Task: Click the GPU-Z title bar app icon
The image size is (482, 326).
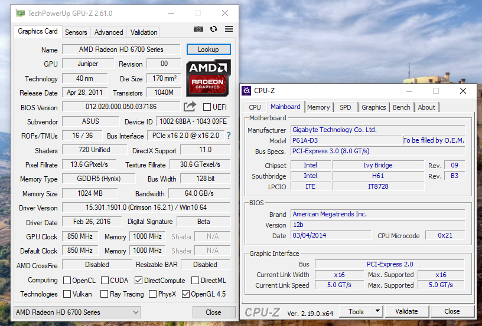Action: tap(20, 13)
